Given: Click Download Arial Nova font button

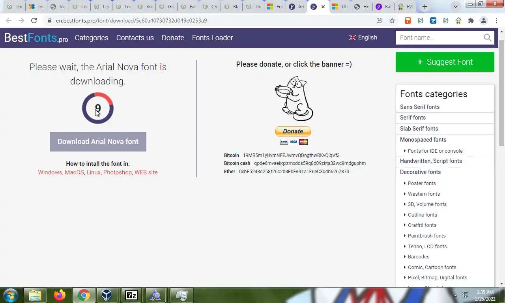Looking at the screenshot, I should point(98,142).
